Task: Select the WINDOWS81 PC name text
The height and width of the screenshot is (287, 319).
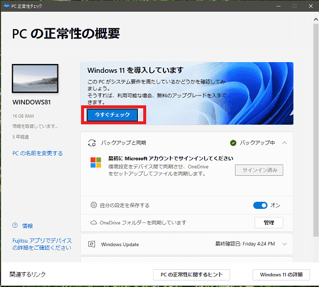Action: coord(31,102)
